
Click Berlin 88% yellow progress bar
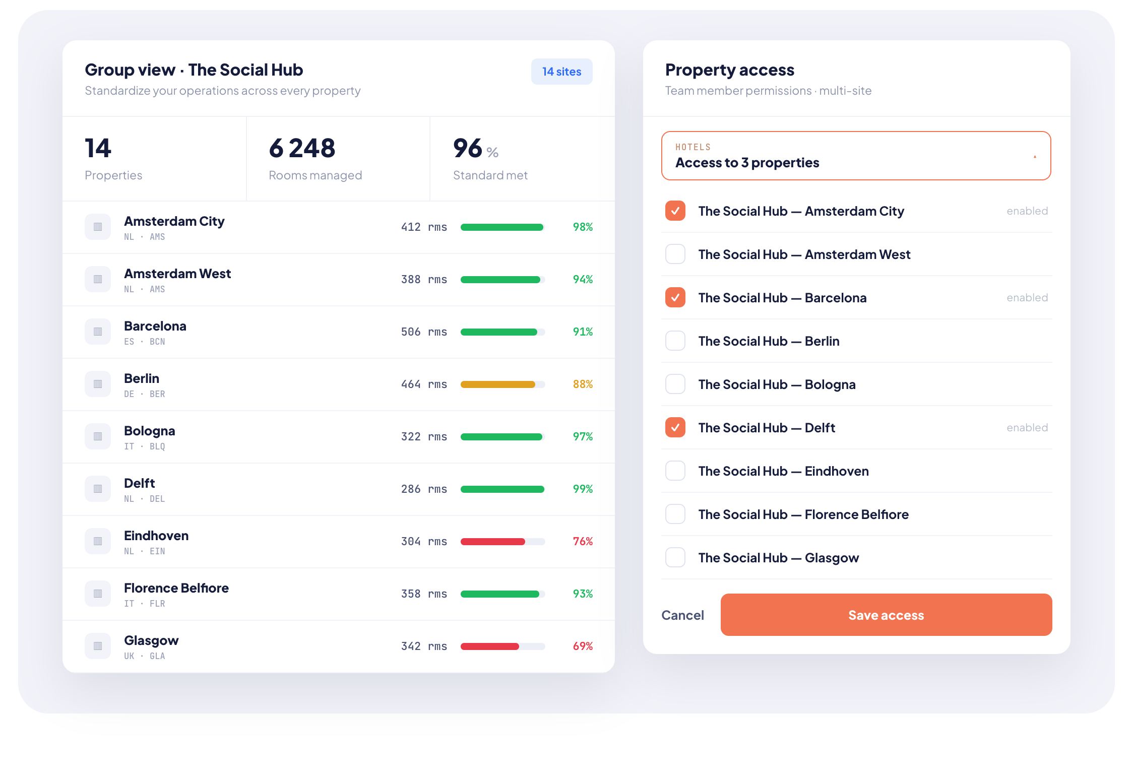tap(502, 384)
